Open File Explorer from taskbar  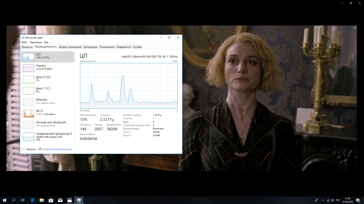(42, 200)
